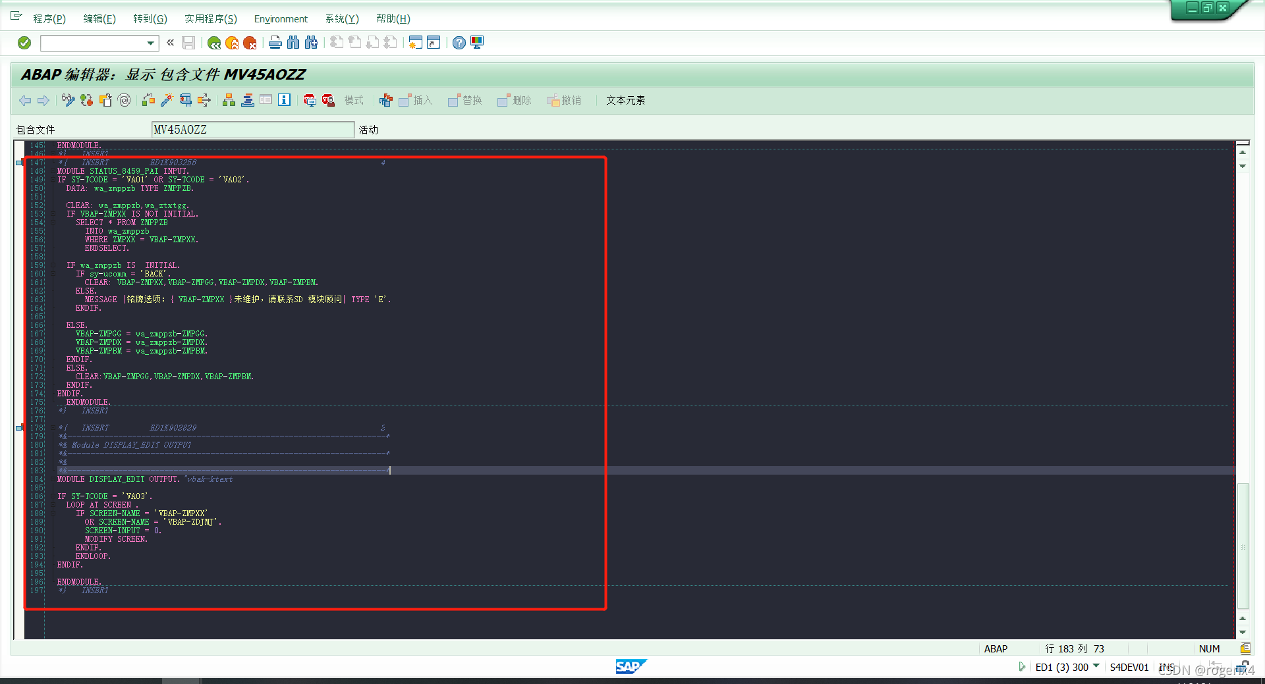This screenshot has width=1265, height=684.
Task: Click the 模式 button
Action: (354, 100)
